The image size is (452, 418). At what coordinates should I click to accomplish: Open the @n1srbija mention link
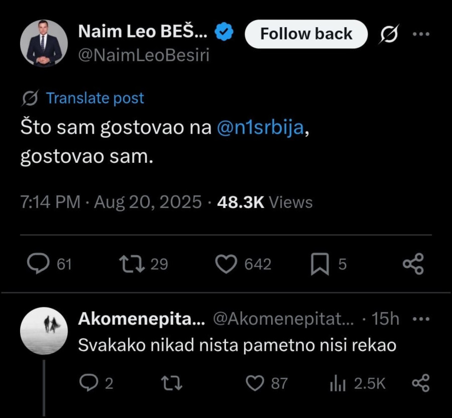(x=261, y=128)
